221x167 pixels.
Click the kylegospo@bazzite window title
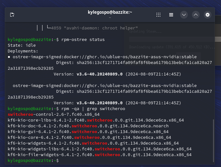point(110,12)
